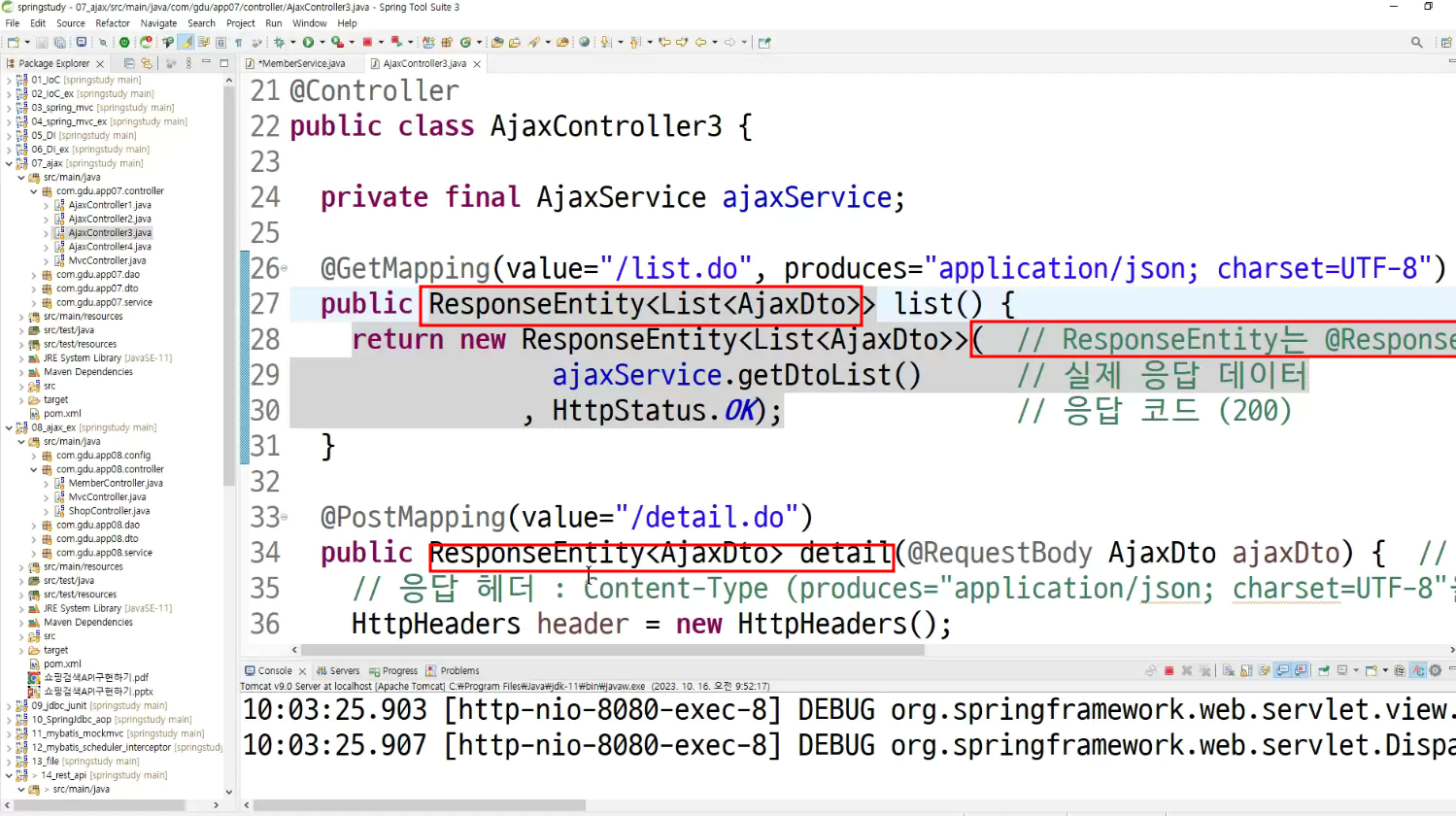Click the Last Edit Location icon
The height and width of the screenshot is (816, 1456).
point(665,43)
